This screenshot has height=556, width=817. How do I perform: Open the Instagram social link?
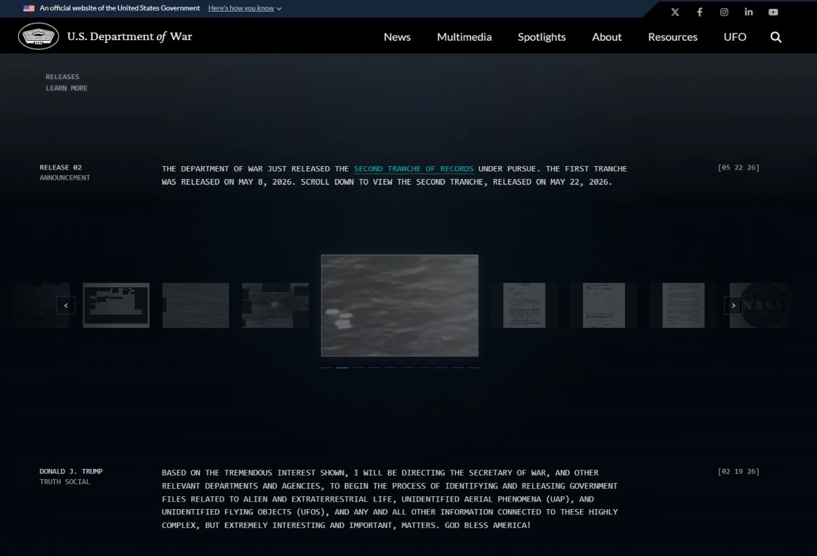724,12
